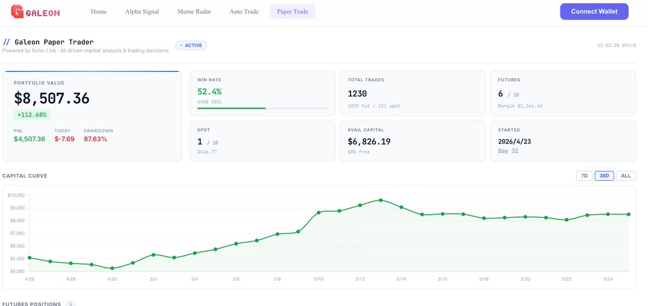The height and width of the screenshot is (306, 648).
Task: Click the started date 2026/4/23
Action: tap(516, 141)
